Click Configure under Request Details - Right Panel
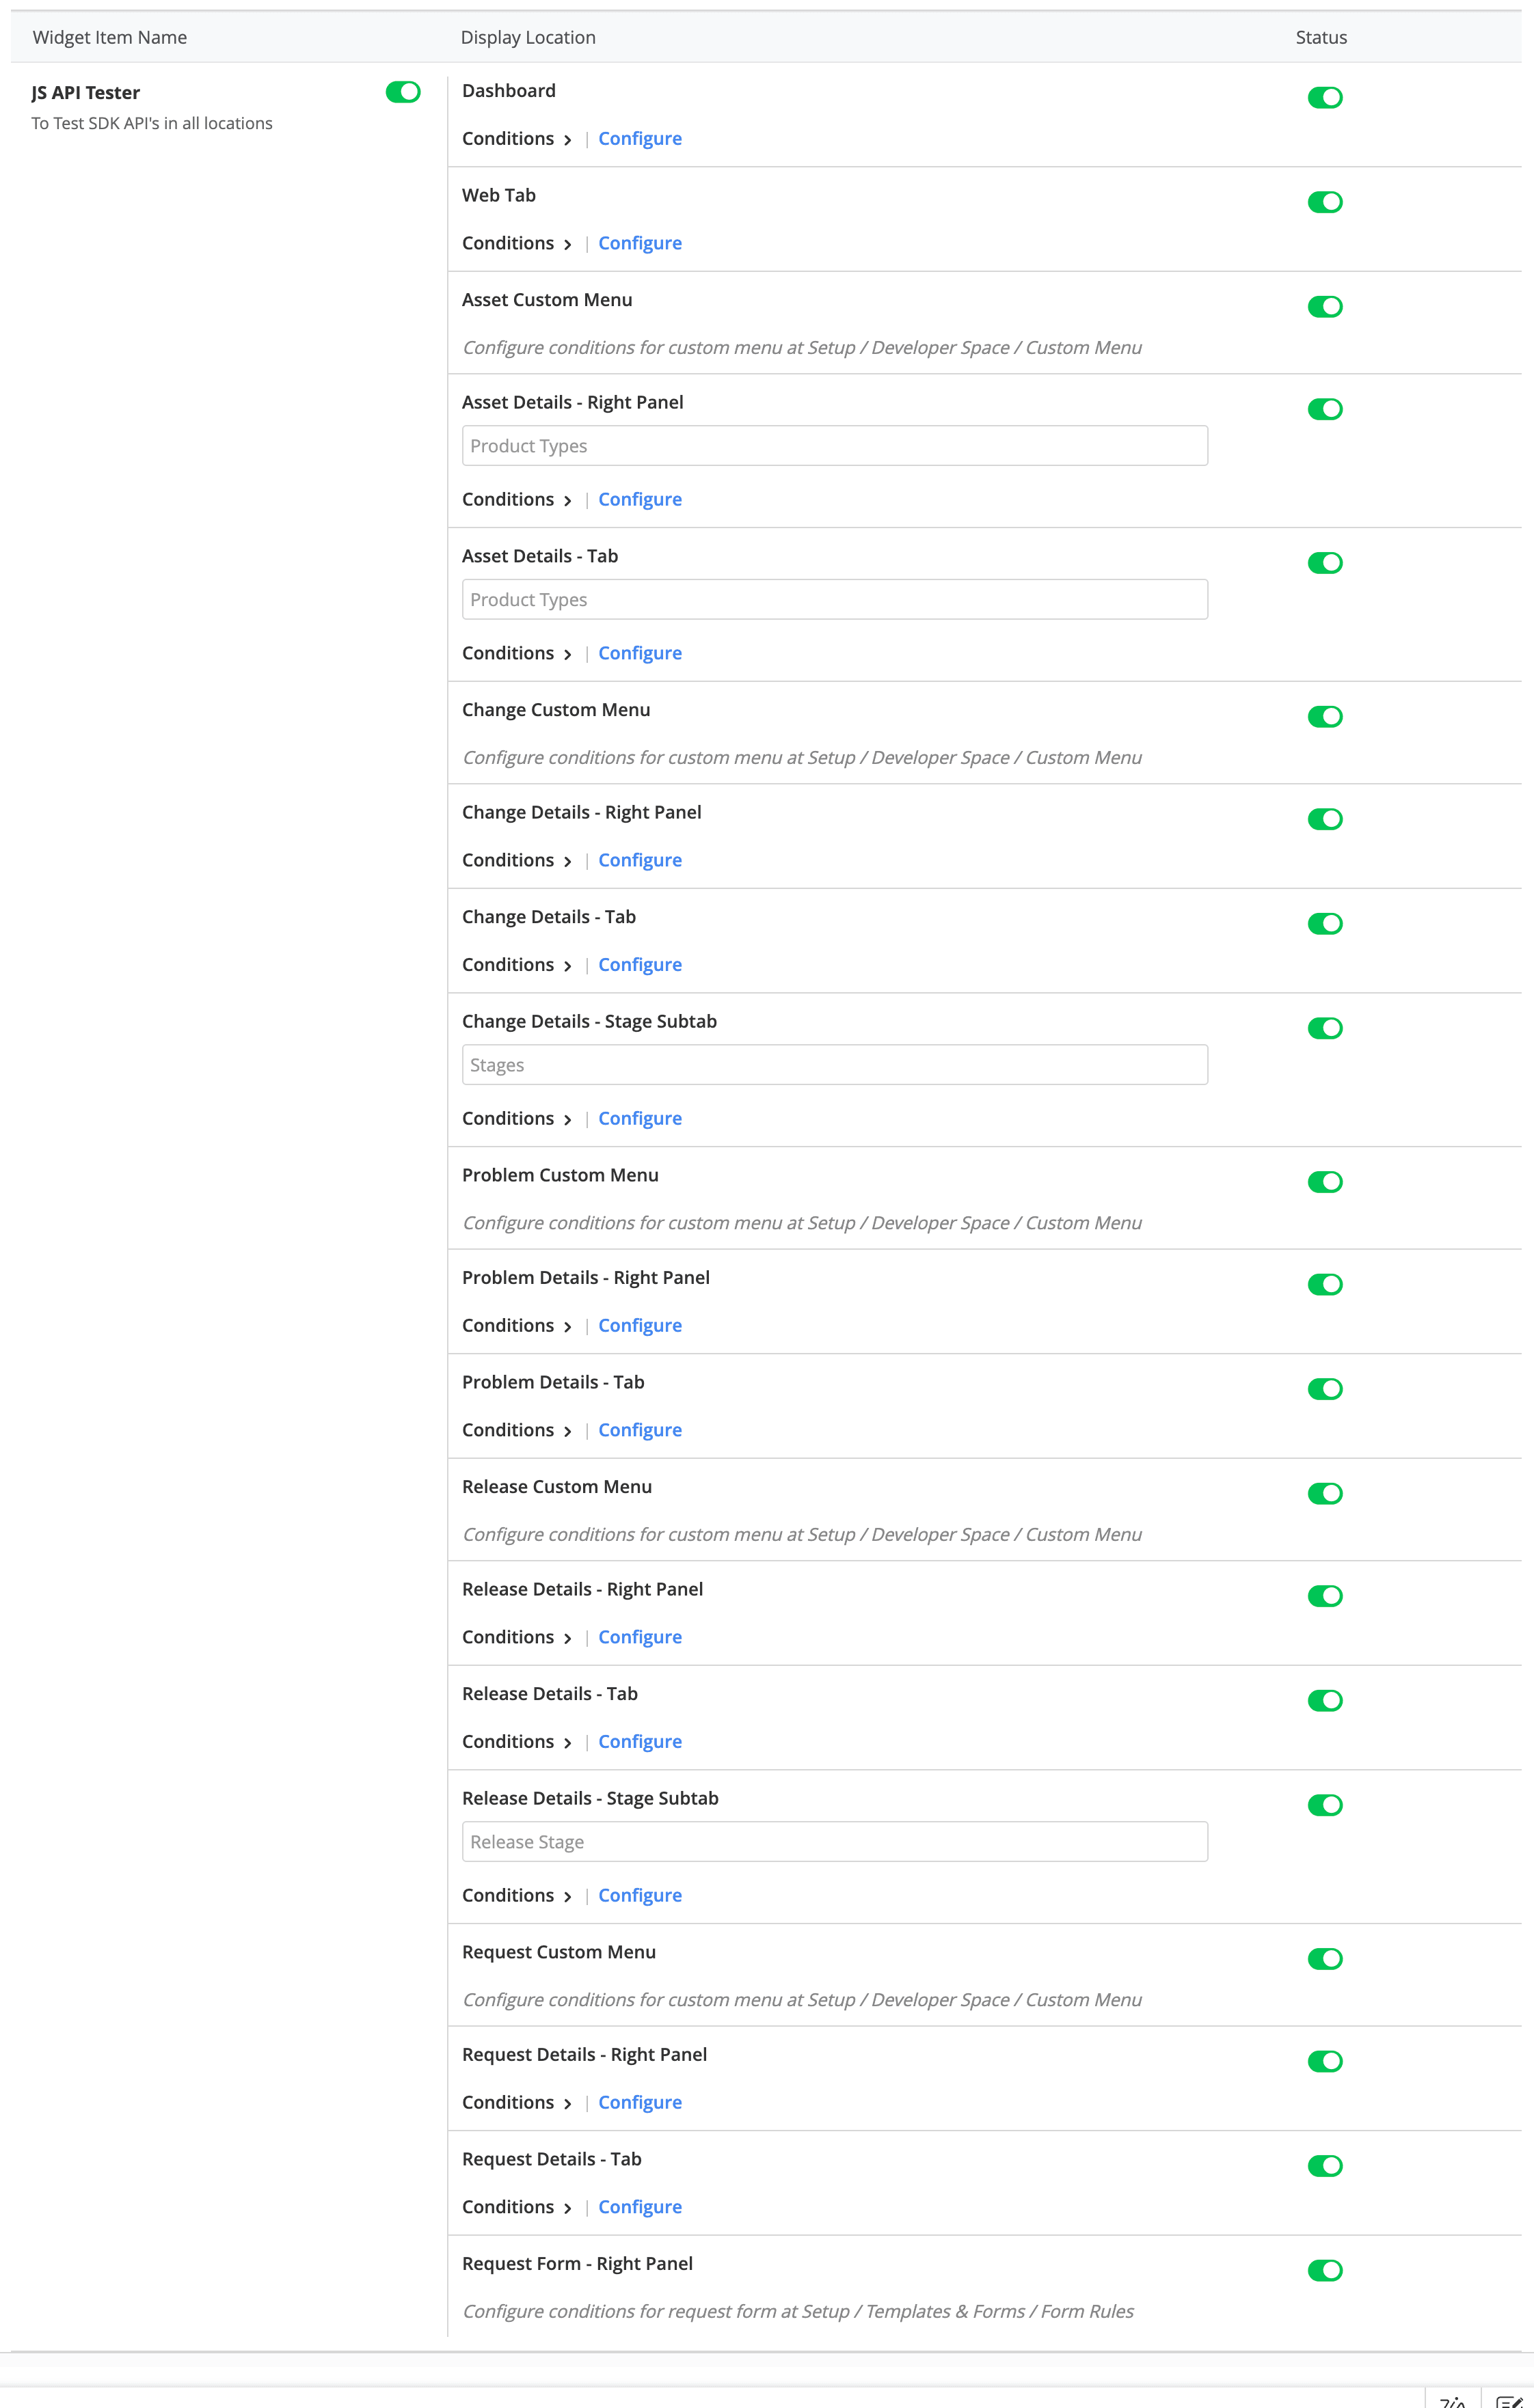The image size is (1534, 2408). pyautogui.click(x=639, y=2102)
